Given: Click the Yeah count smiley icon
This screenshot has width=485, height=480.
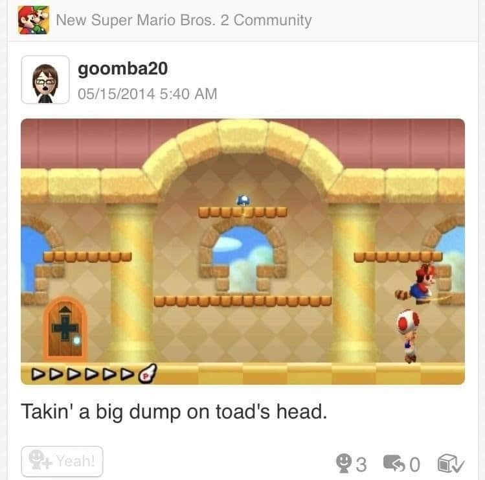Looking at the screenshot, I should pos(344,463).
